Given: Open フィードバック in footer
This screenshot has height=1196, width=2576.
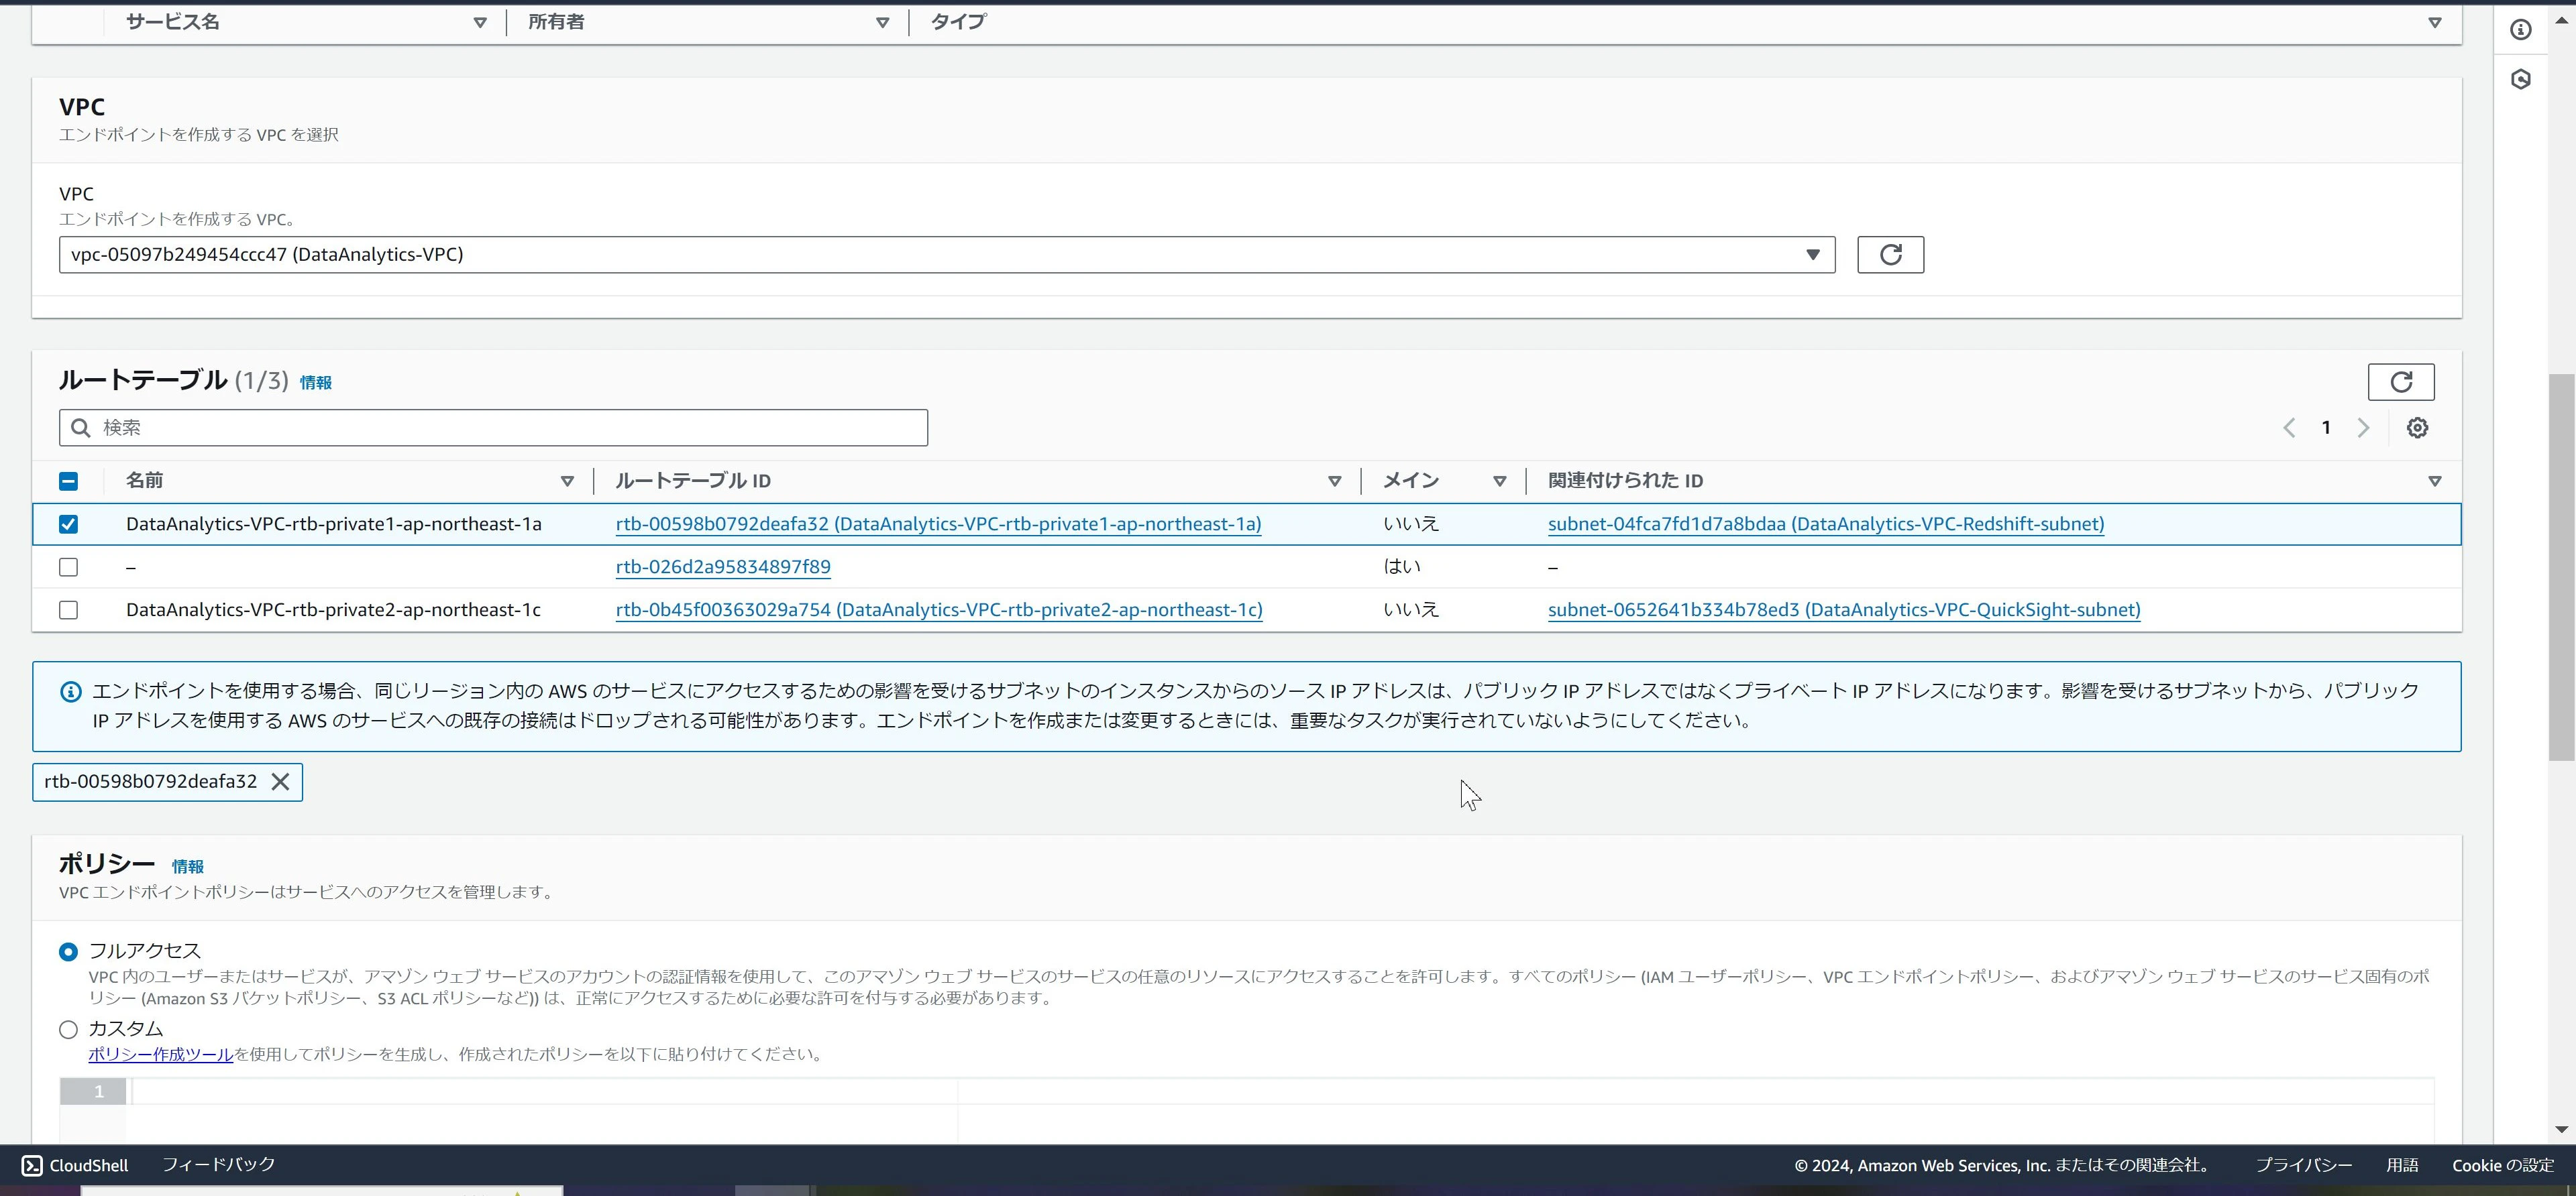Looking at the screenshot, I should (x=218, y=1165).
